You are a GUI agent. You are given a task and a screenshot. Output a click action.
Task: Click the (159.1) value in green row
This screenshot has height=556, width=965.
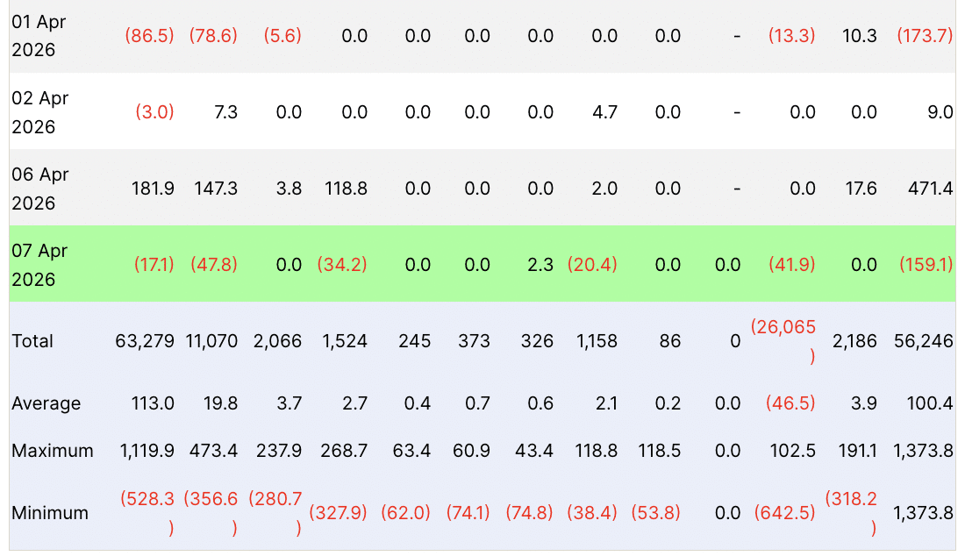(x=925, y=265)
